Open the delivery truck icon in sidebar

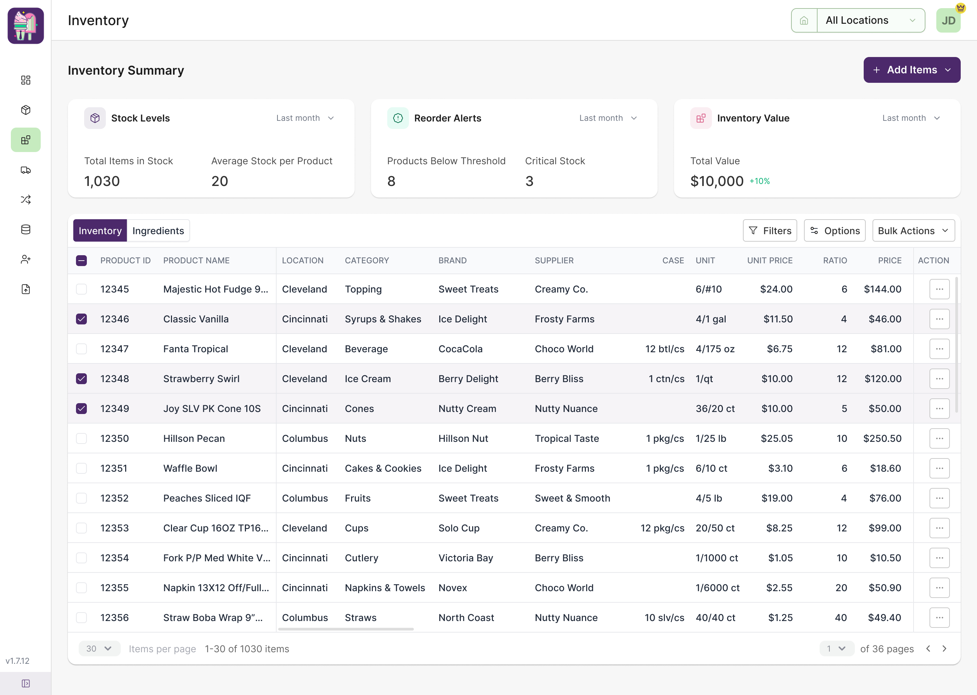26,170
